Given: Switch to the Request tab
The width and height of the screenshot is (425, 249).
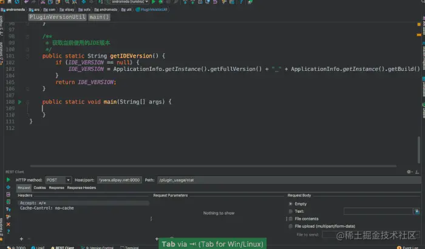Looking at the screenshot, I should coord(24,188).
